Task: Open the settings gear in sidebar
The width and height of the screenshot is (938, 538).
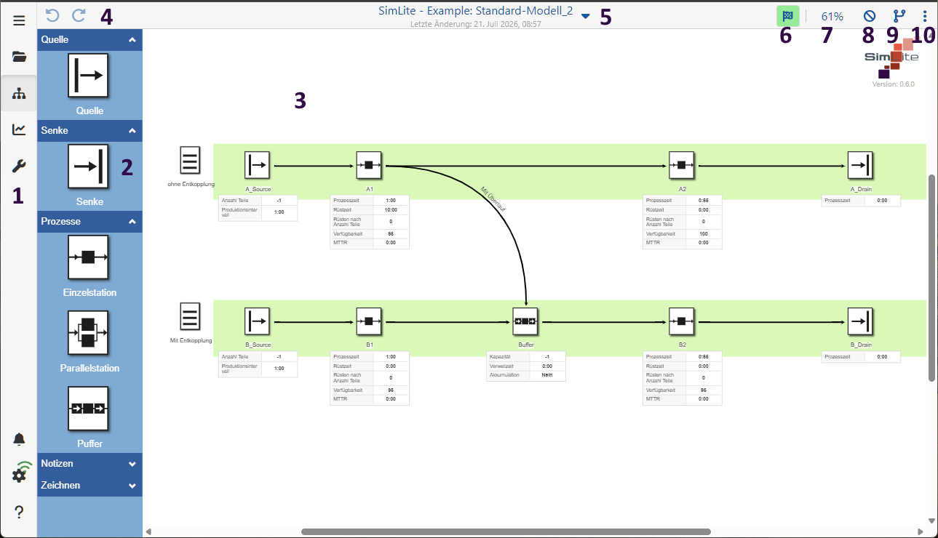Action: pos(19,475)
